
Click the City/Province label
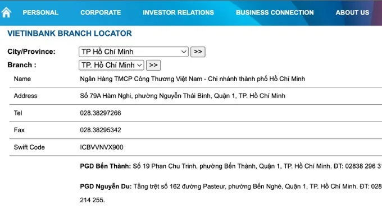(31, 52)
